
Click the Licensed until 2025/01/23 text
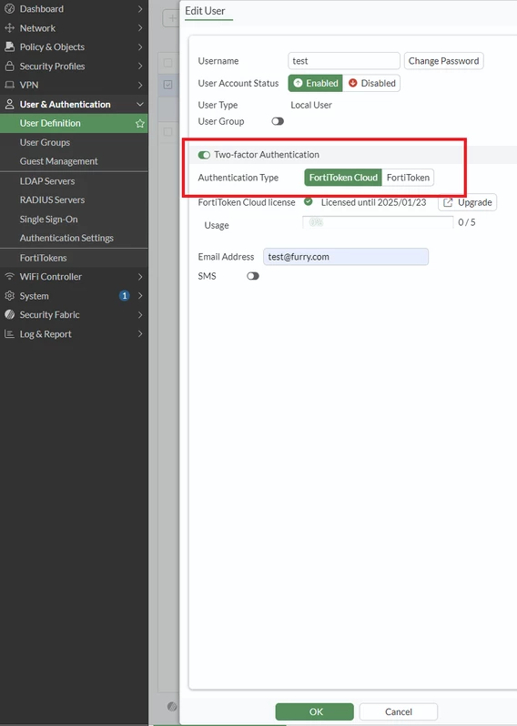[373, 202]
